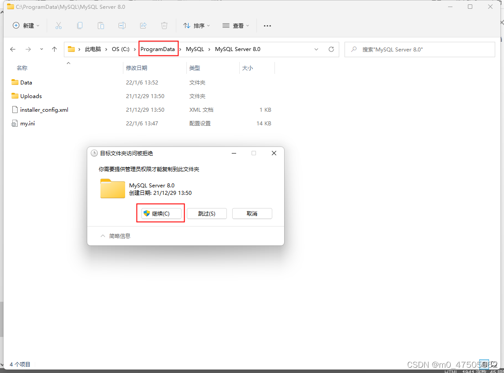The image size is (504, 373).
Task: Click the search box for MySQL Server 8.0
Action: pos(419,49)
